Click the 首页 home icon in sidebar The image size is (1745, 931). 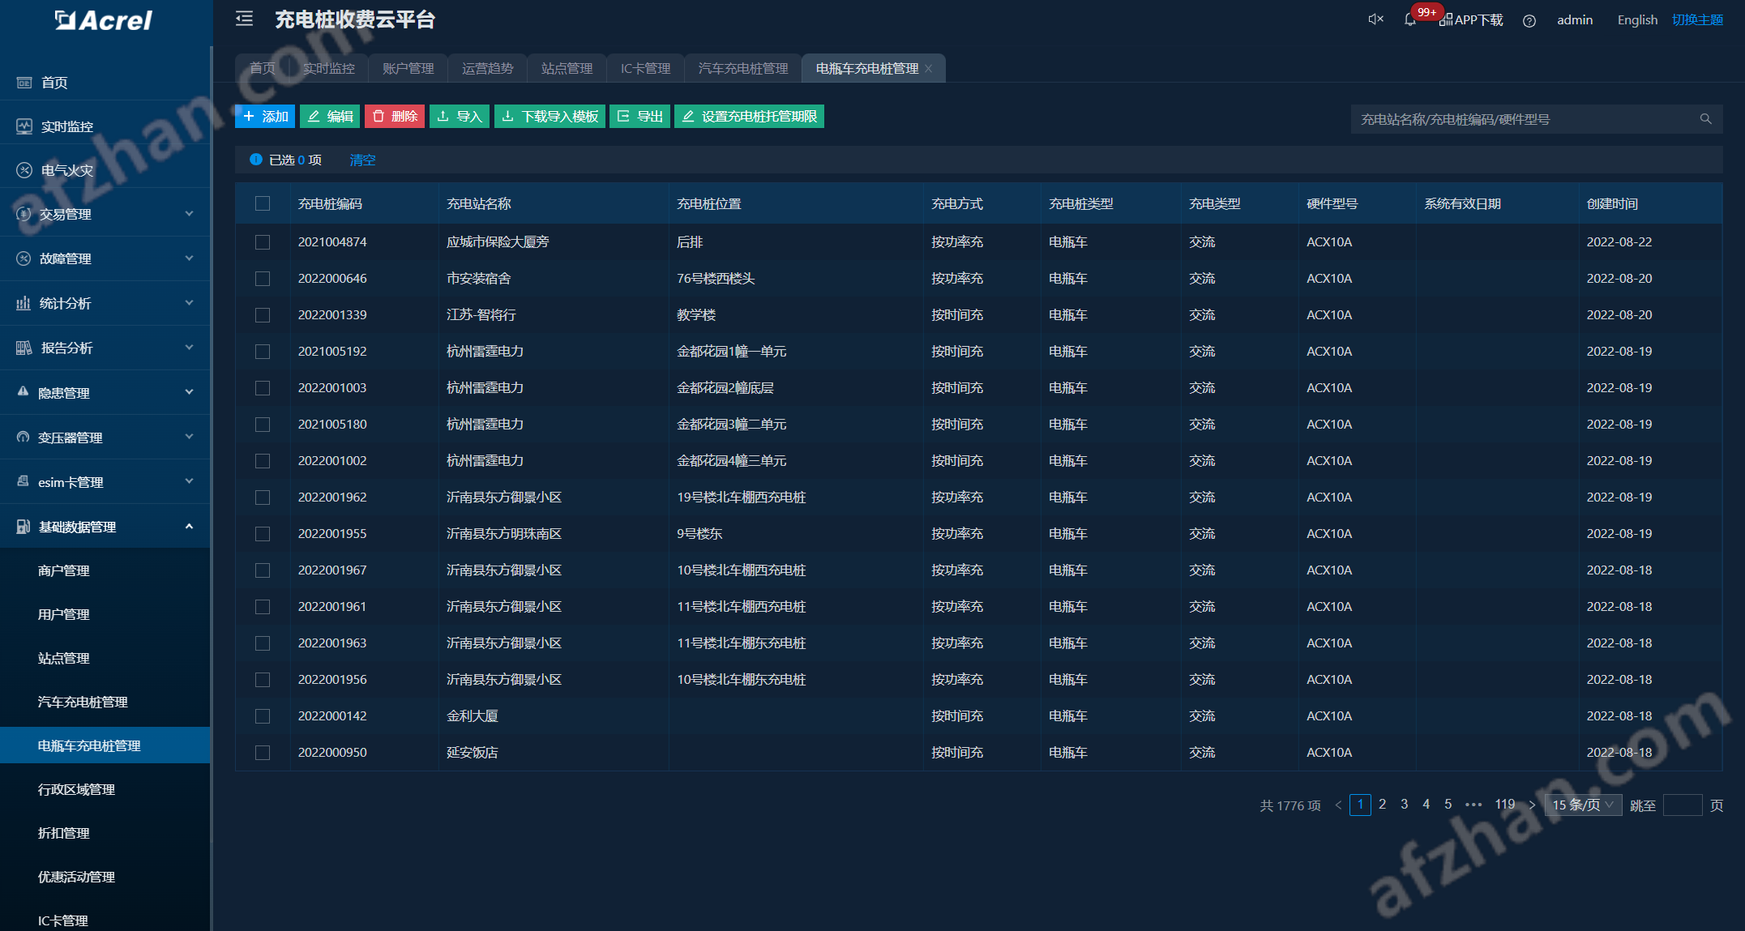coord(24,83)
